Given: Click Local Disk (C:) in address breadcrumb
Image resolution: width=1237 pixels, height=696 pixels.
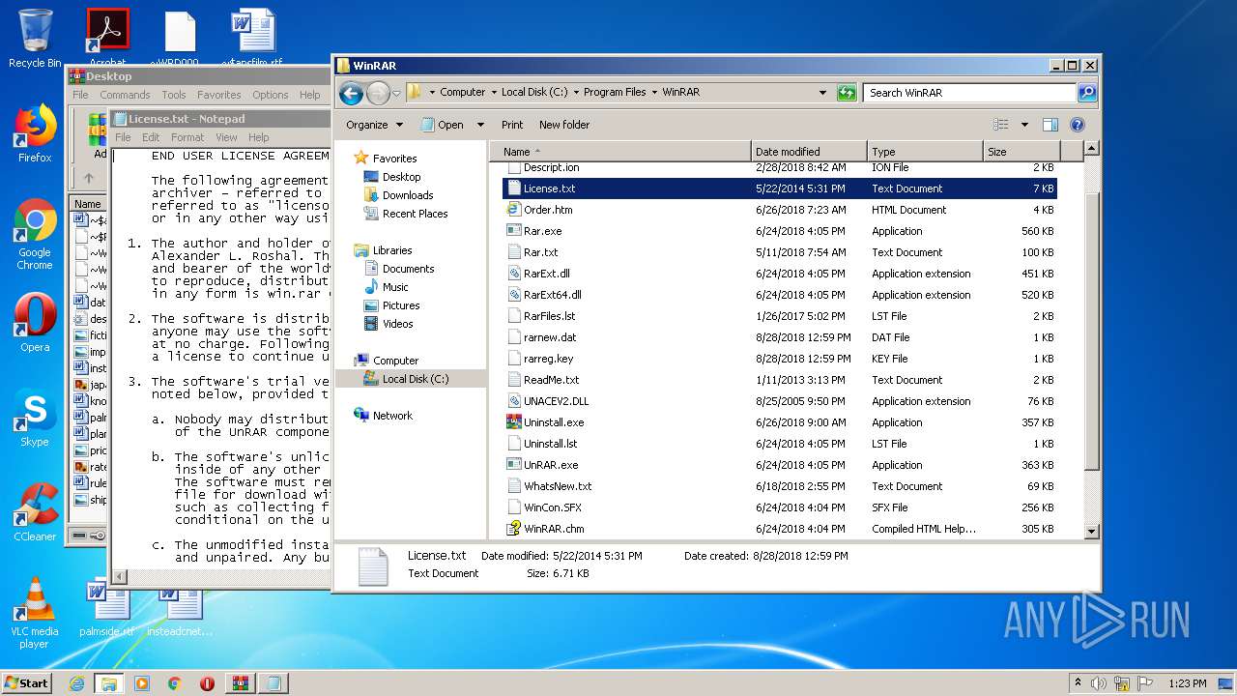Looking at the screenshot, I should [534, 93].
